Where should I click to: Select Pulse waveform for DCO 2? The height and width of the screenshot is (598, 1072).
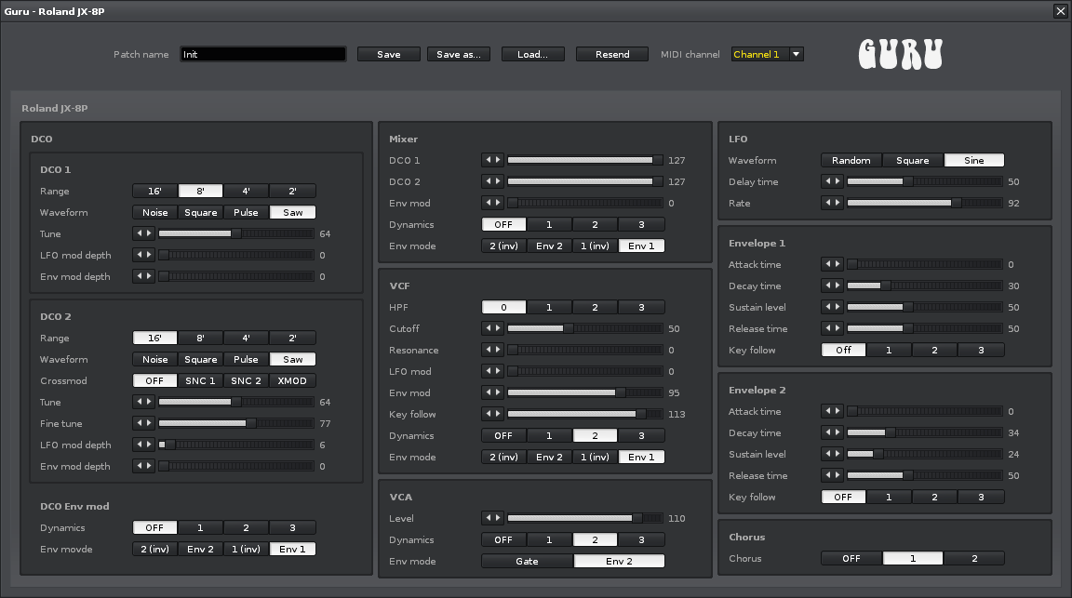click(246, 360)
